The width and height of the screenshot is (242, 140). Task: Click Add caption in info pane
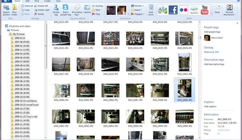(210, 106)
